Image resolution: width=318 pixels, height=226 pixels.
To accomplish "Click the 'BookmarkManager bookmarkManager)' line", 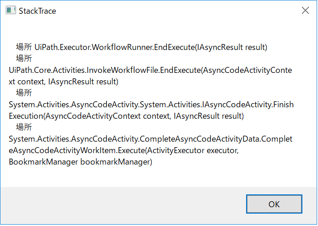I will tap(81, 162).
